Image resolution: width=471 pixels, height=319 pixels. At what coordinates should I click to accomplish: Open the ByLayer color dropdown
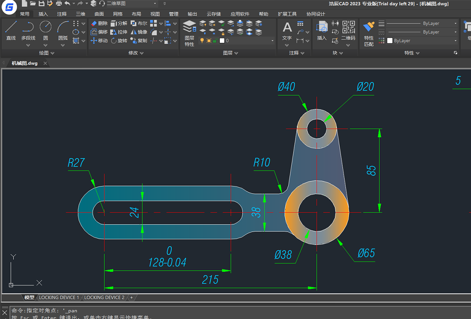pyautogui.click(x=455, y=41)
